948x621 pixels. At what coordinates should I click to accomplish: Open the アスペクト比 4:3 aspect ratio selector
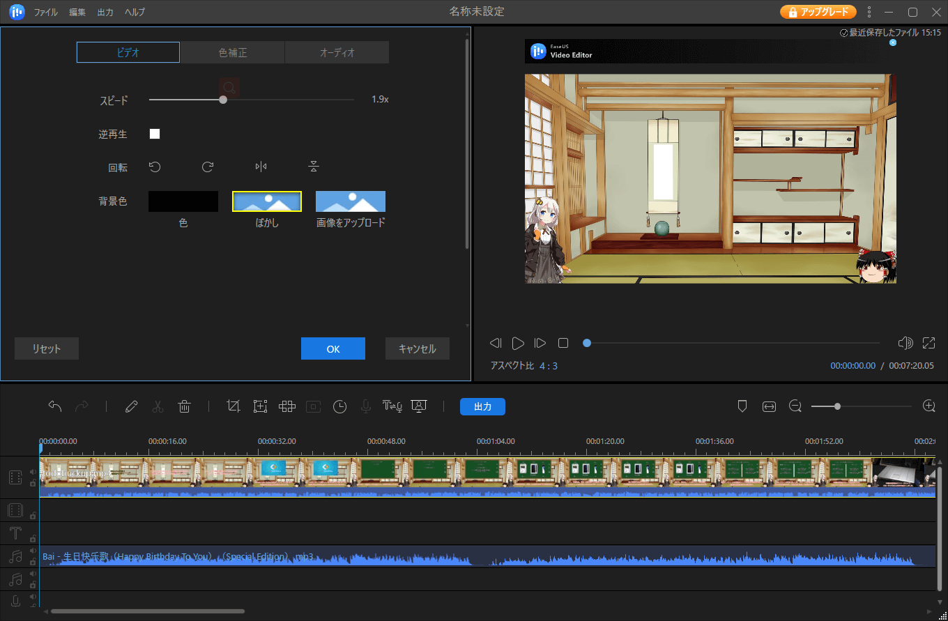pyautogui.click(x=548, y=366)
